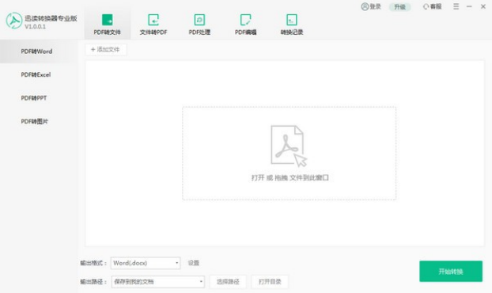This screenshot has height=293, width=492.
Task: Open the PDF编辑 editor icon
Action: coord(245,20)
